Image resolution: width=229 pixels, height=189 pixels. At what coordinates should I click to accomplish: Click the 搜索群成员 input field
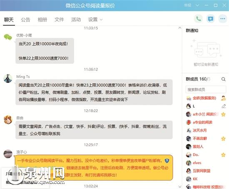206,89
